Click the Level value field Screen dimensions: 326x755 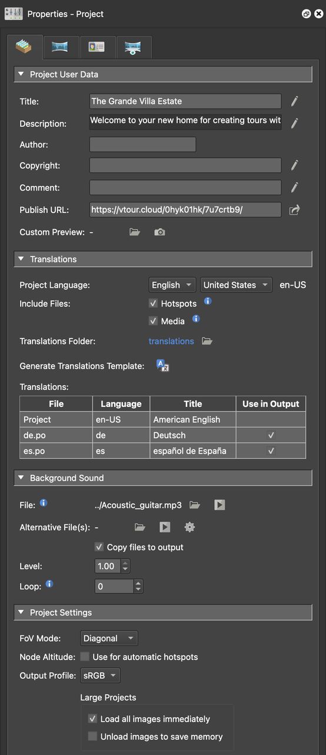click(x=108, y=566)
